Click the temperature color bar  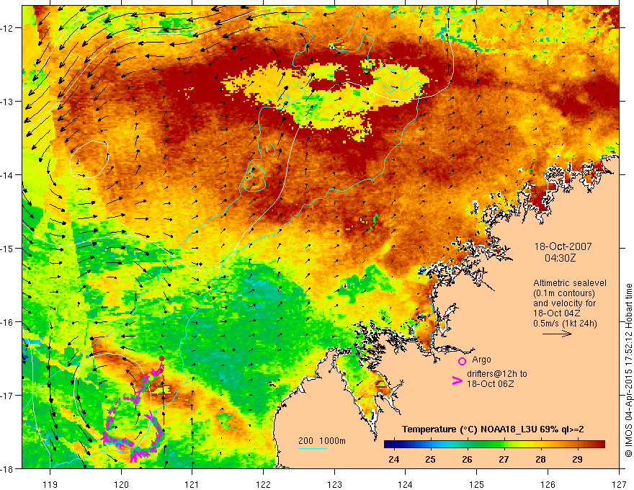point(494,445)
